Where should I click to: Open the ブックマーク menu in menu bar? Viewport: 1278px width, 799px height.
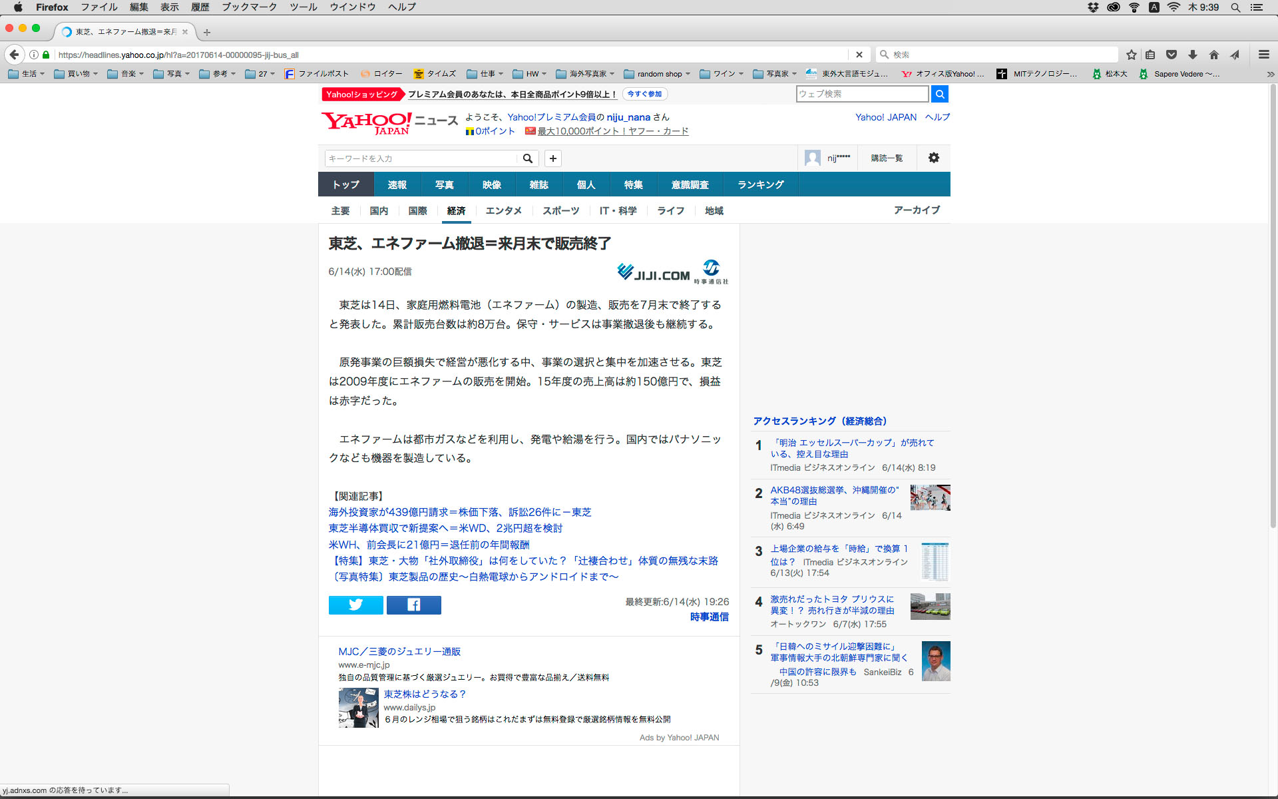pos(249,7)
